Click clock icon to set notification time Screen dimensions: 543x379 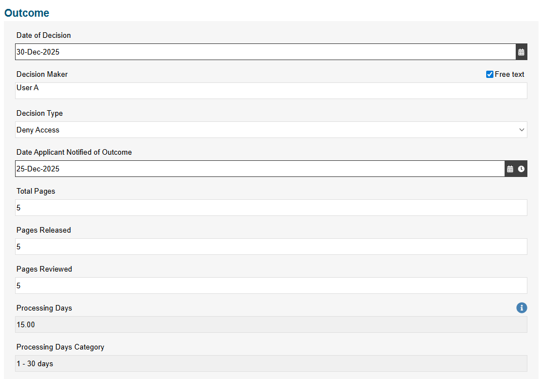[x=521, y=169]
